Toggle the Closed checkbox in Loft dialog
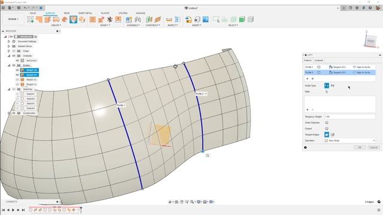The image size is (383, 215). (327, 128)
